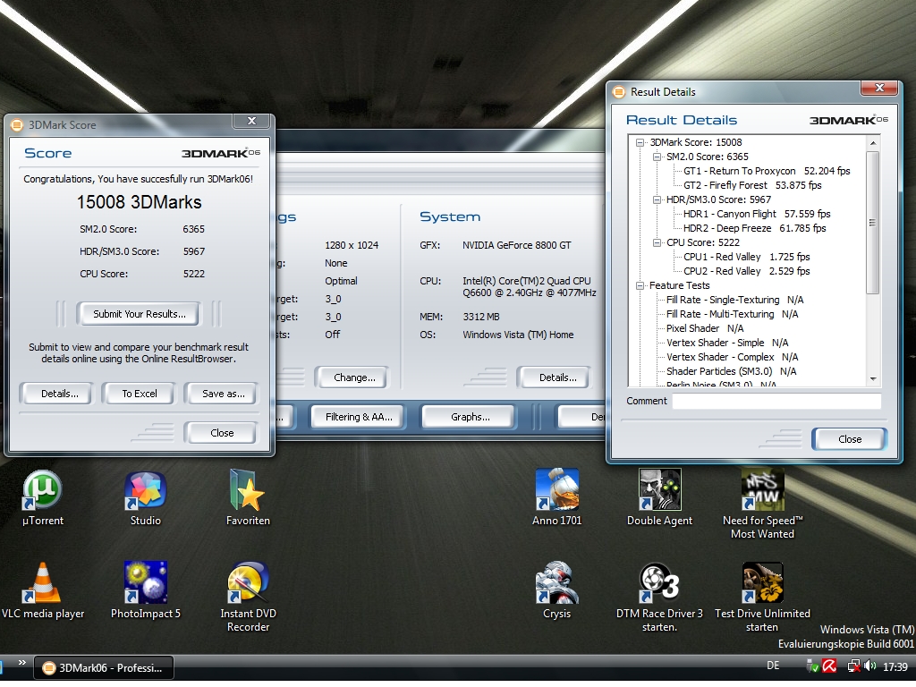Select GT2 - Firefly Forest row
Screen dimensions: 916x687
(x=752, y=185)
